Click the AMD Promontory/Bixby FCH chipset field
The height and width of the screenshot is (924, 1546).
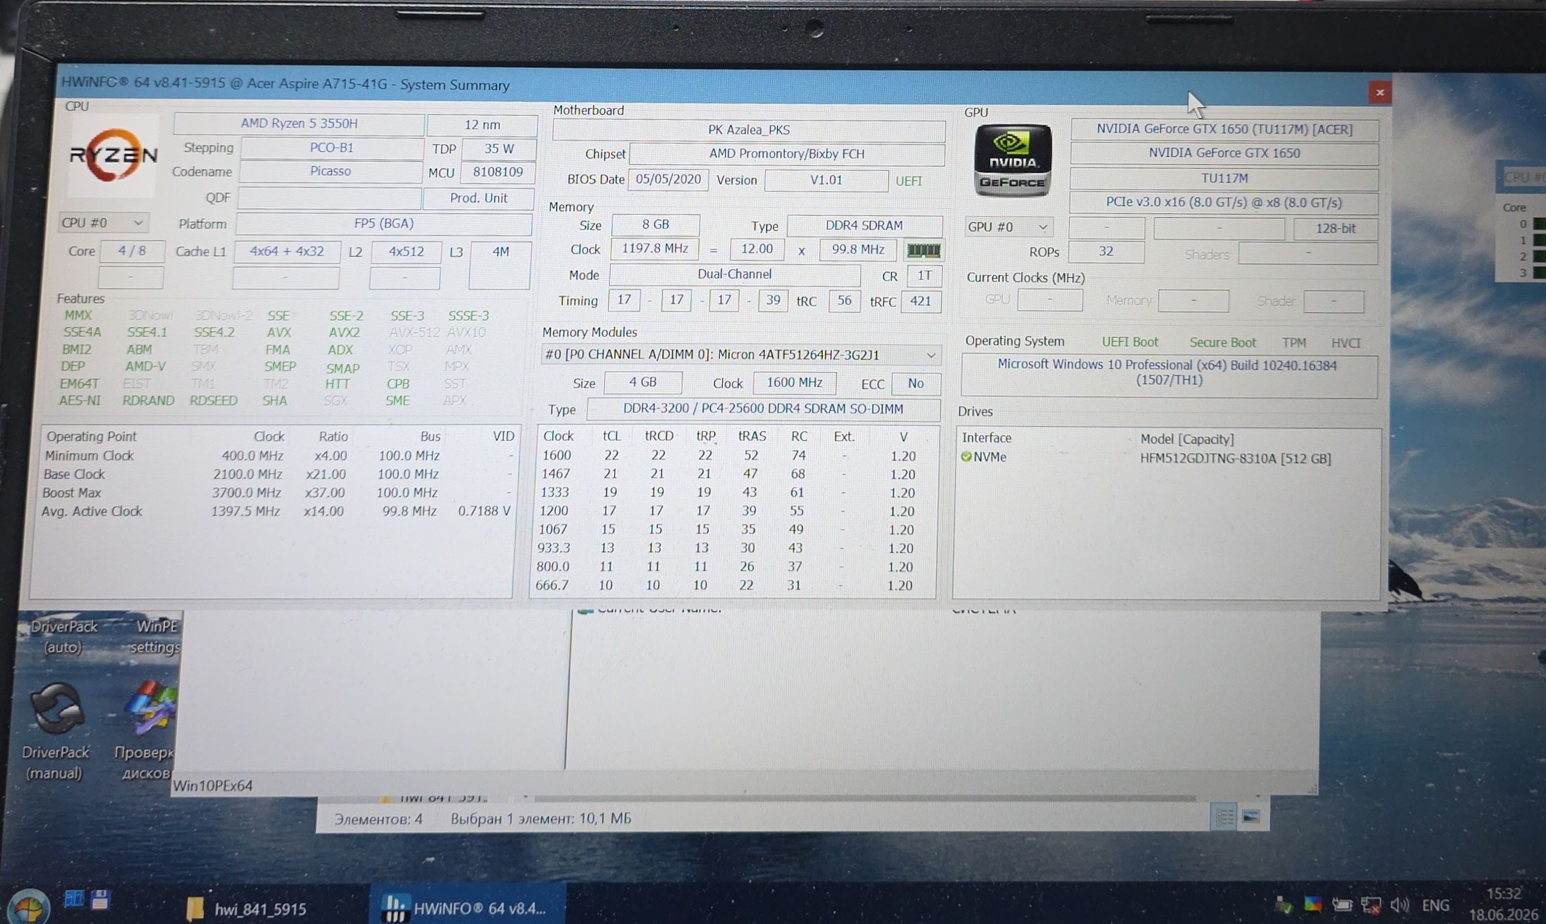[x=786, y=154]
